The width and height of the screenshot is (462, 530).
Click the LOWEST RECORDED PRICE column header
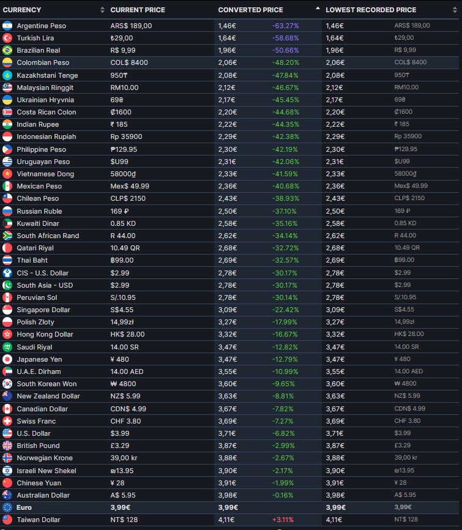click(371, 10)
